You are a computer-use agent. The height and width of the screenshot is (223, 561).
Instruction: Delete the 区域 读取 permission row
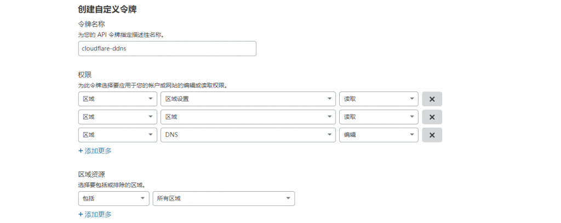[432, 117]
